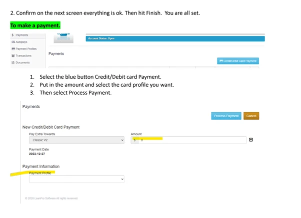Viewport: 301px width, 218px height.
Task: Click the card icon beside Payment Profiles
Action: pyautogui.click(x=12, y=49)
